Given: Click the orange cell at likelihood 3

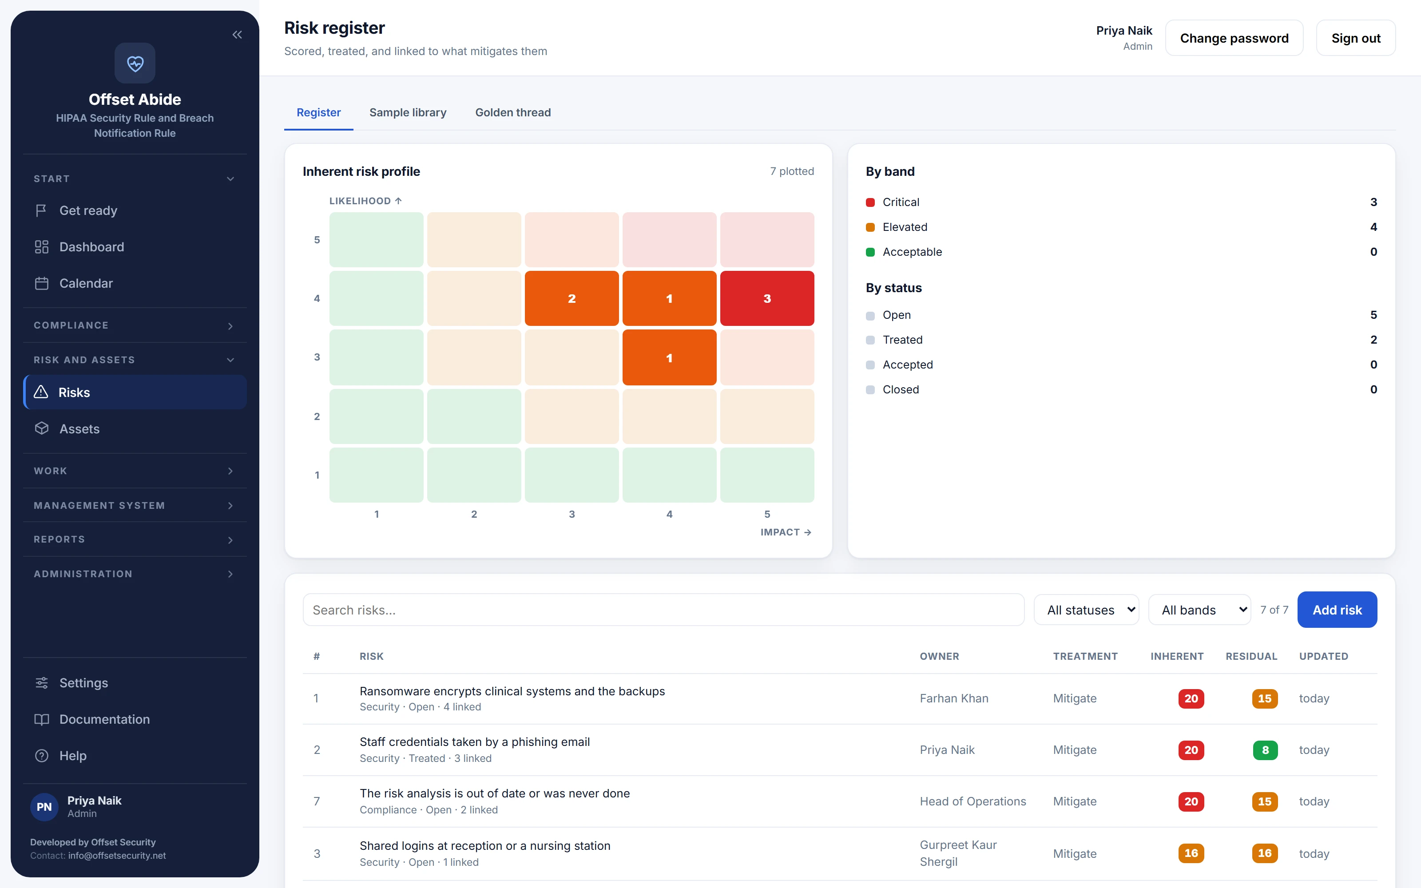Looking at the screenshot, I should [x=669, y=357].
